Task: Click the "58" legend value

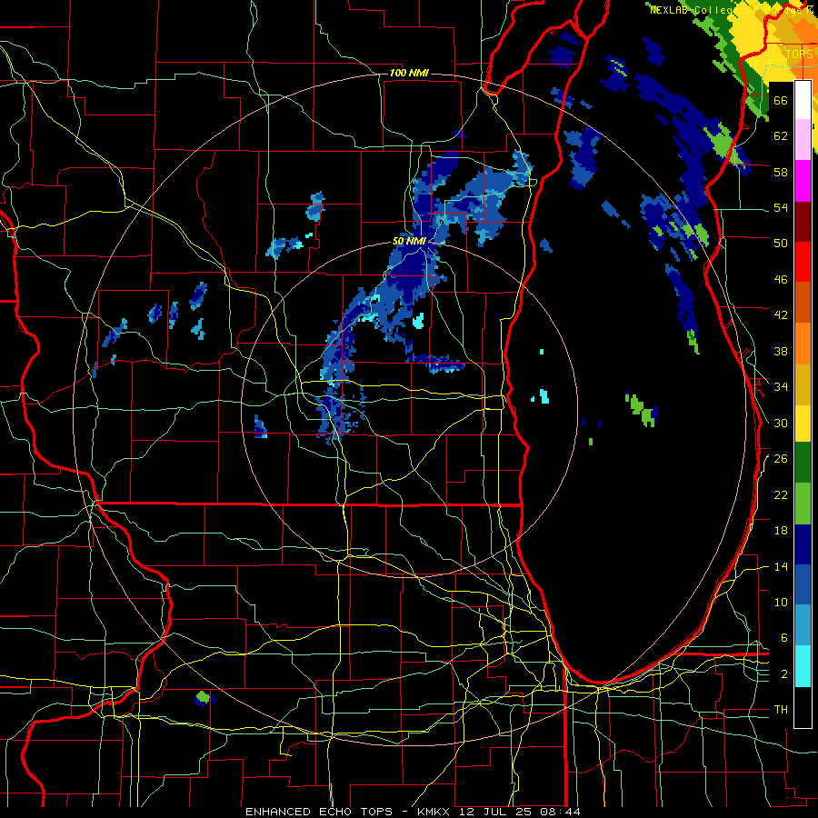Action: point(781,172)
